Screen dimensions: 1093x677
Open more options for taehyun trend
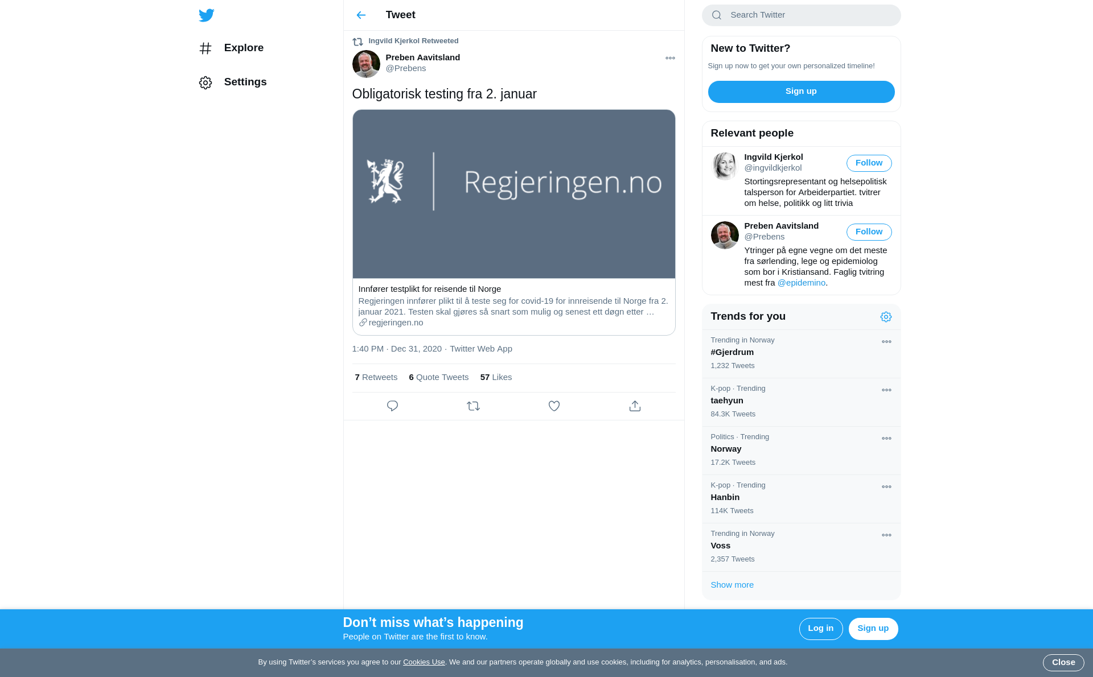click(886, 390)
